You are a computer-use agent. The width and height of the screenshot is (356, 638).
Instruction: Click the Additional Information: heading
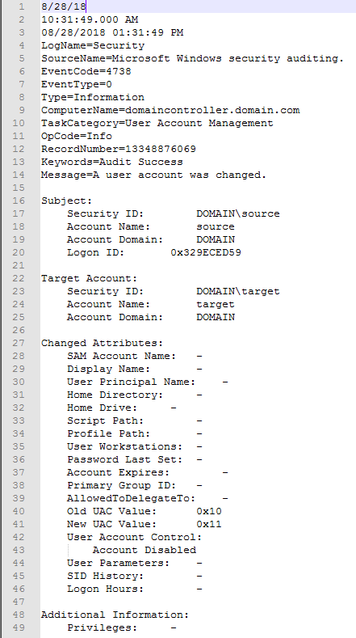(115, 615)
